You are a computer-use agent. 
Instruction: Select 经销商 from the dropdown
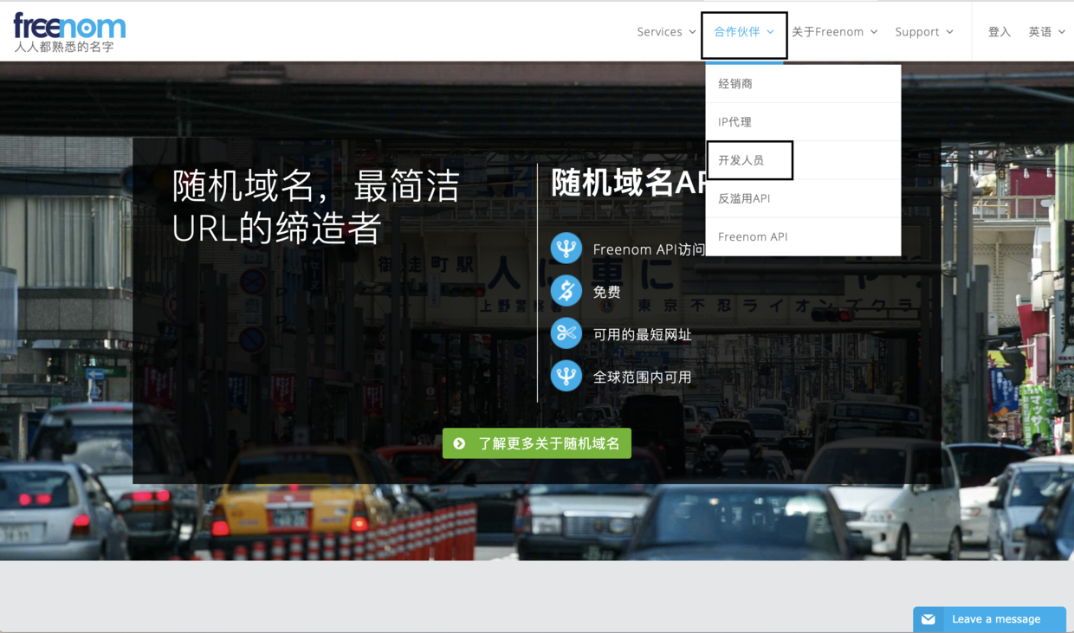click(803, 84)
